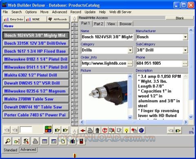This screenshot has width=196, height=159.
Task: Click the Name column header button
Action: [x=36, y=26]
